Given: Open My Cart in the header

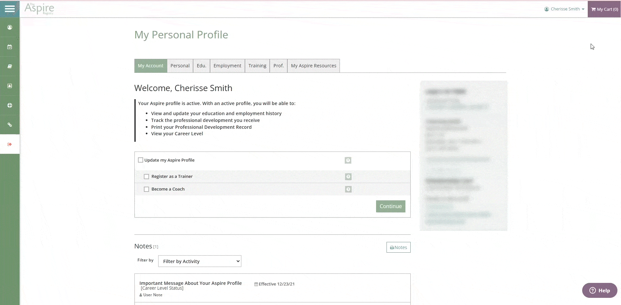Looking at the screenshot, I should (604, 9).
